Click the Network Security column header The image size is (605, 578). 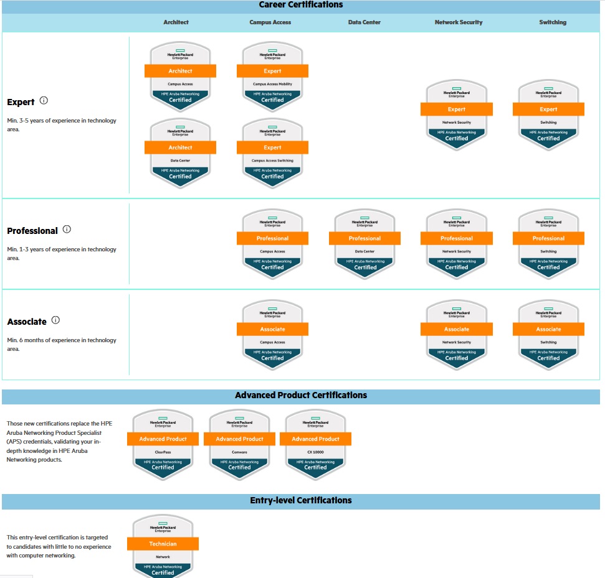tap(459, 22)
